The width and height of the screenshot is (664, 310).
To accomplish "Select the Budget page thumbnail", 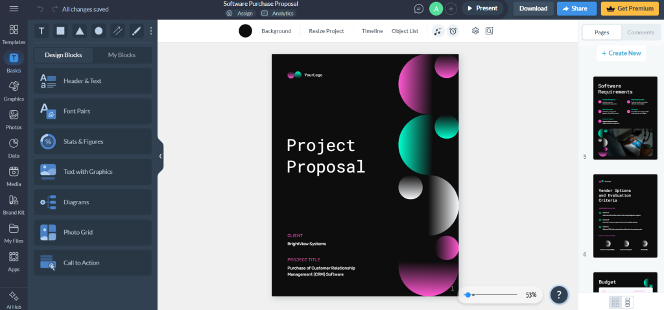I will 625,282.
